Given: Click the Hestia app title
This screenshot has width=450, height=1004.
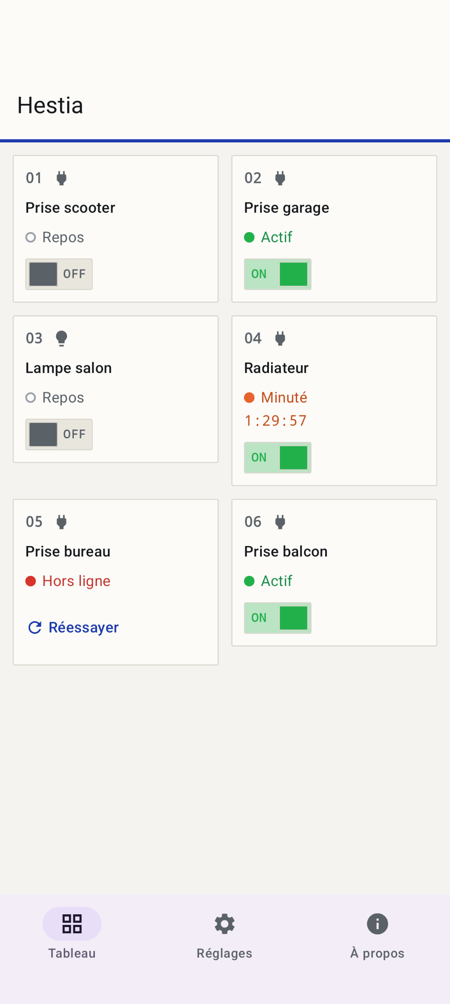Looking at the screenshot, I should [x=51, y=105].
